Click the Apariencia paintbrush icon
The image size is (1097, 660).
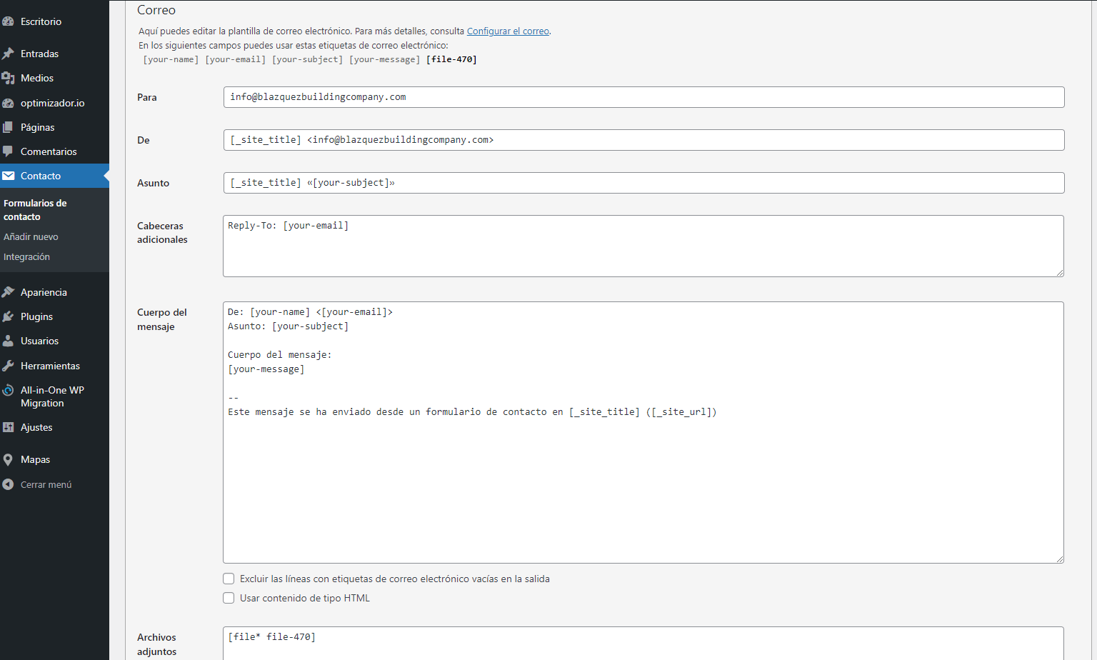point(8,292)
